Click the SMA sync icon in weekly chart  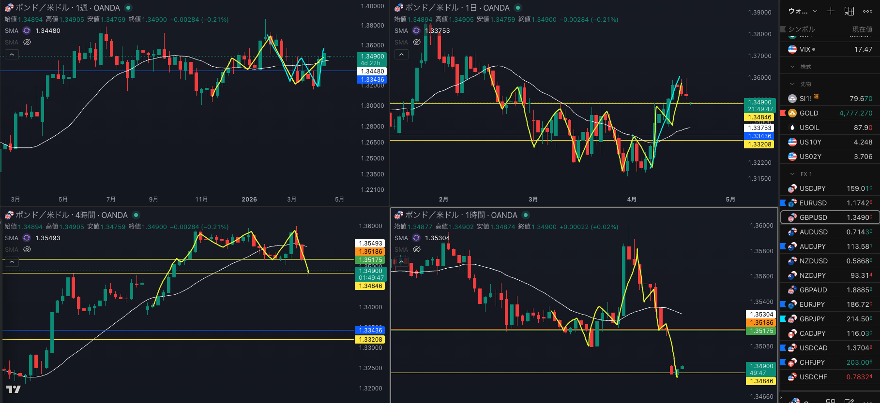[27, 30]
